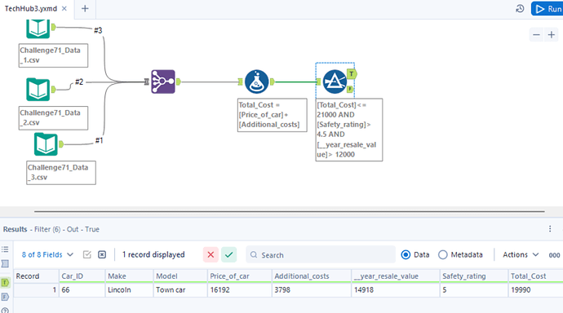Image resolution: width=563 pixels, height=313 pixels.
Task: Select the Challenge71_Data_2.csv Input Data tool
Action: point(38,90)
